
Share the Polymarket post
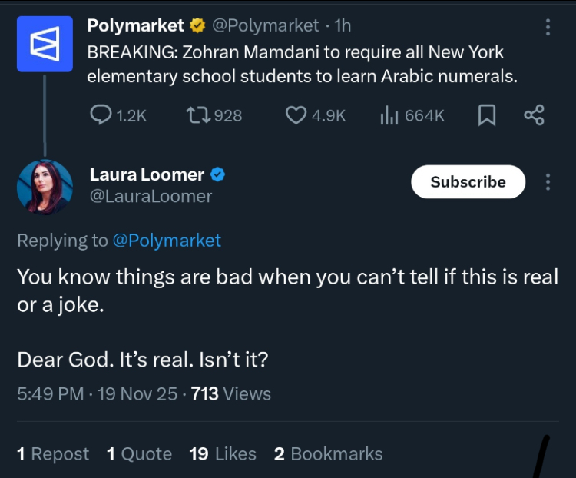[x=534, y=115]
